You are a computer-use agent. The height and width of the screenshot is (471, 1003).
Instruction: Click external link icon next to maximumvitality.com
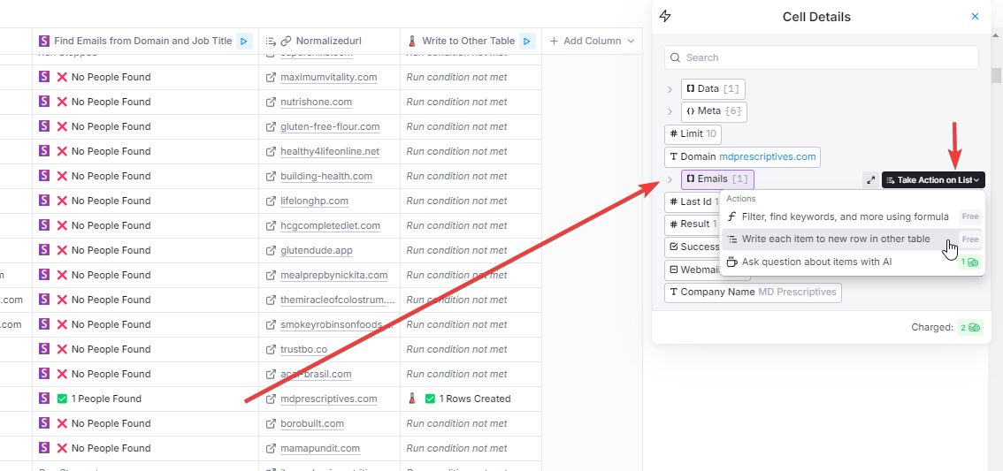[271, 78]
